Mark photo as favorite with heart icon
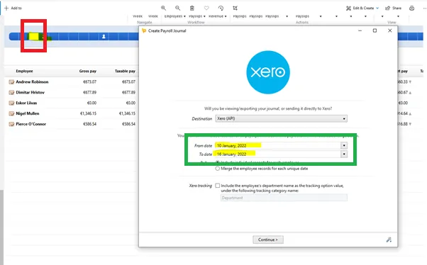 pos(206,9)
